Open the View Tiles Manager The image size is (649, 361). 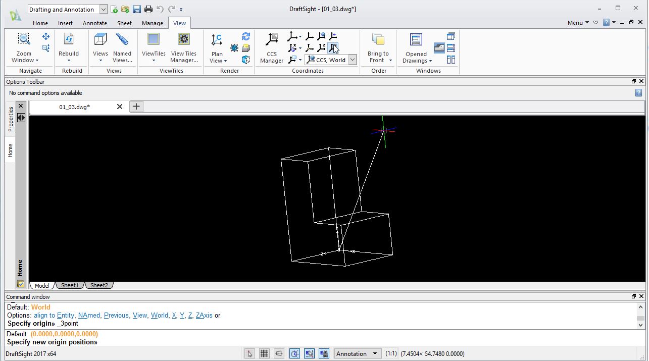click(x=184, y=48)
